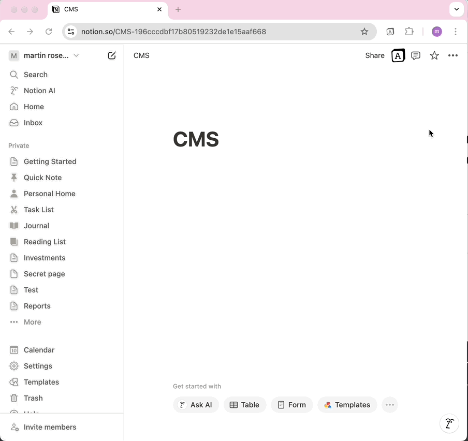Image resolution: width=468 pixels, height=441 pixels.
Task: Click the CMS page title field
Action: click(x=196, y=139)
